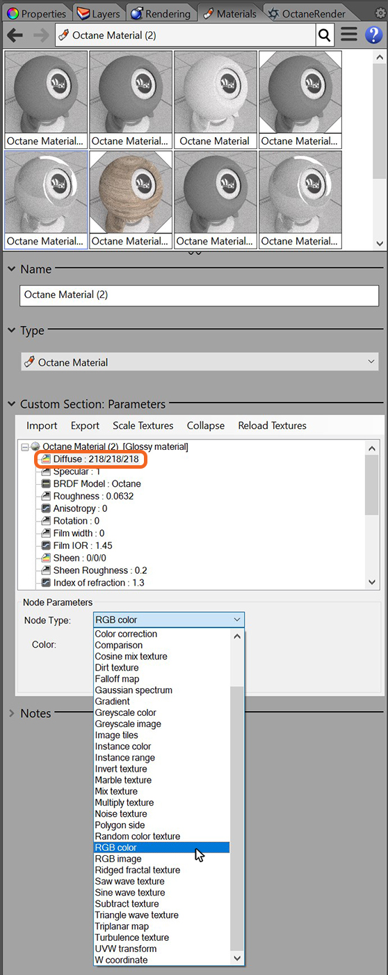
Task: Switch to the OctaneRender tab
Action: pos(306,13)
